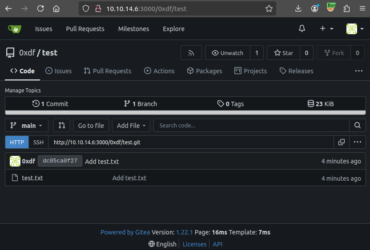Expand the main branch dropdown
The width and height of the screenshot is (370, 250).
pyautogui.click(x=27, y=126)
